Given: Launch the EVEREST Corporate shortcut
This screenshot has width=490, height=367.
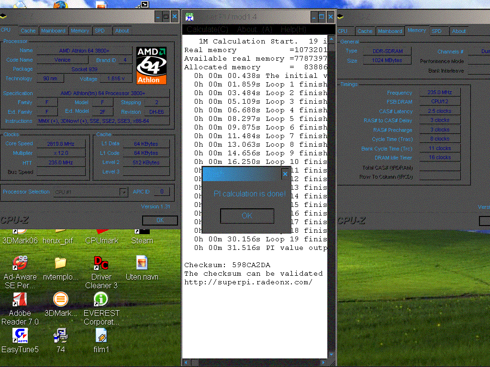Looking at the screenshot, I should click(x=101, y=300).
